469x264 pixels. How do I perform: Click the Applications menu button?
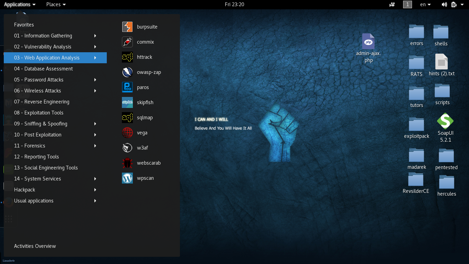pos(20,4)
